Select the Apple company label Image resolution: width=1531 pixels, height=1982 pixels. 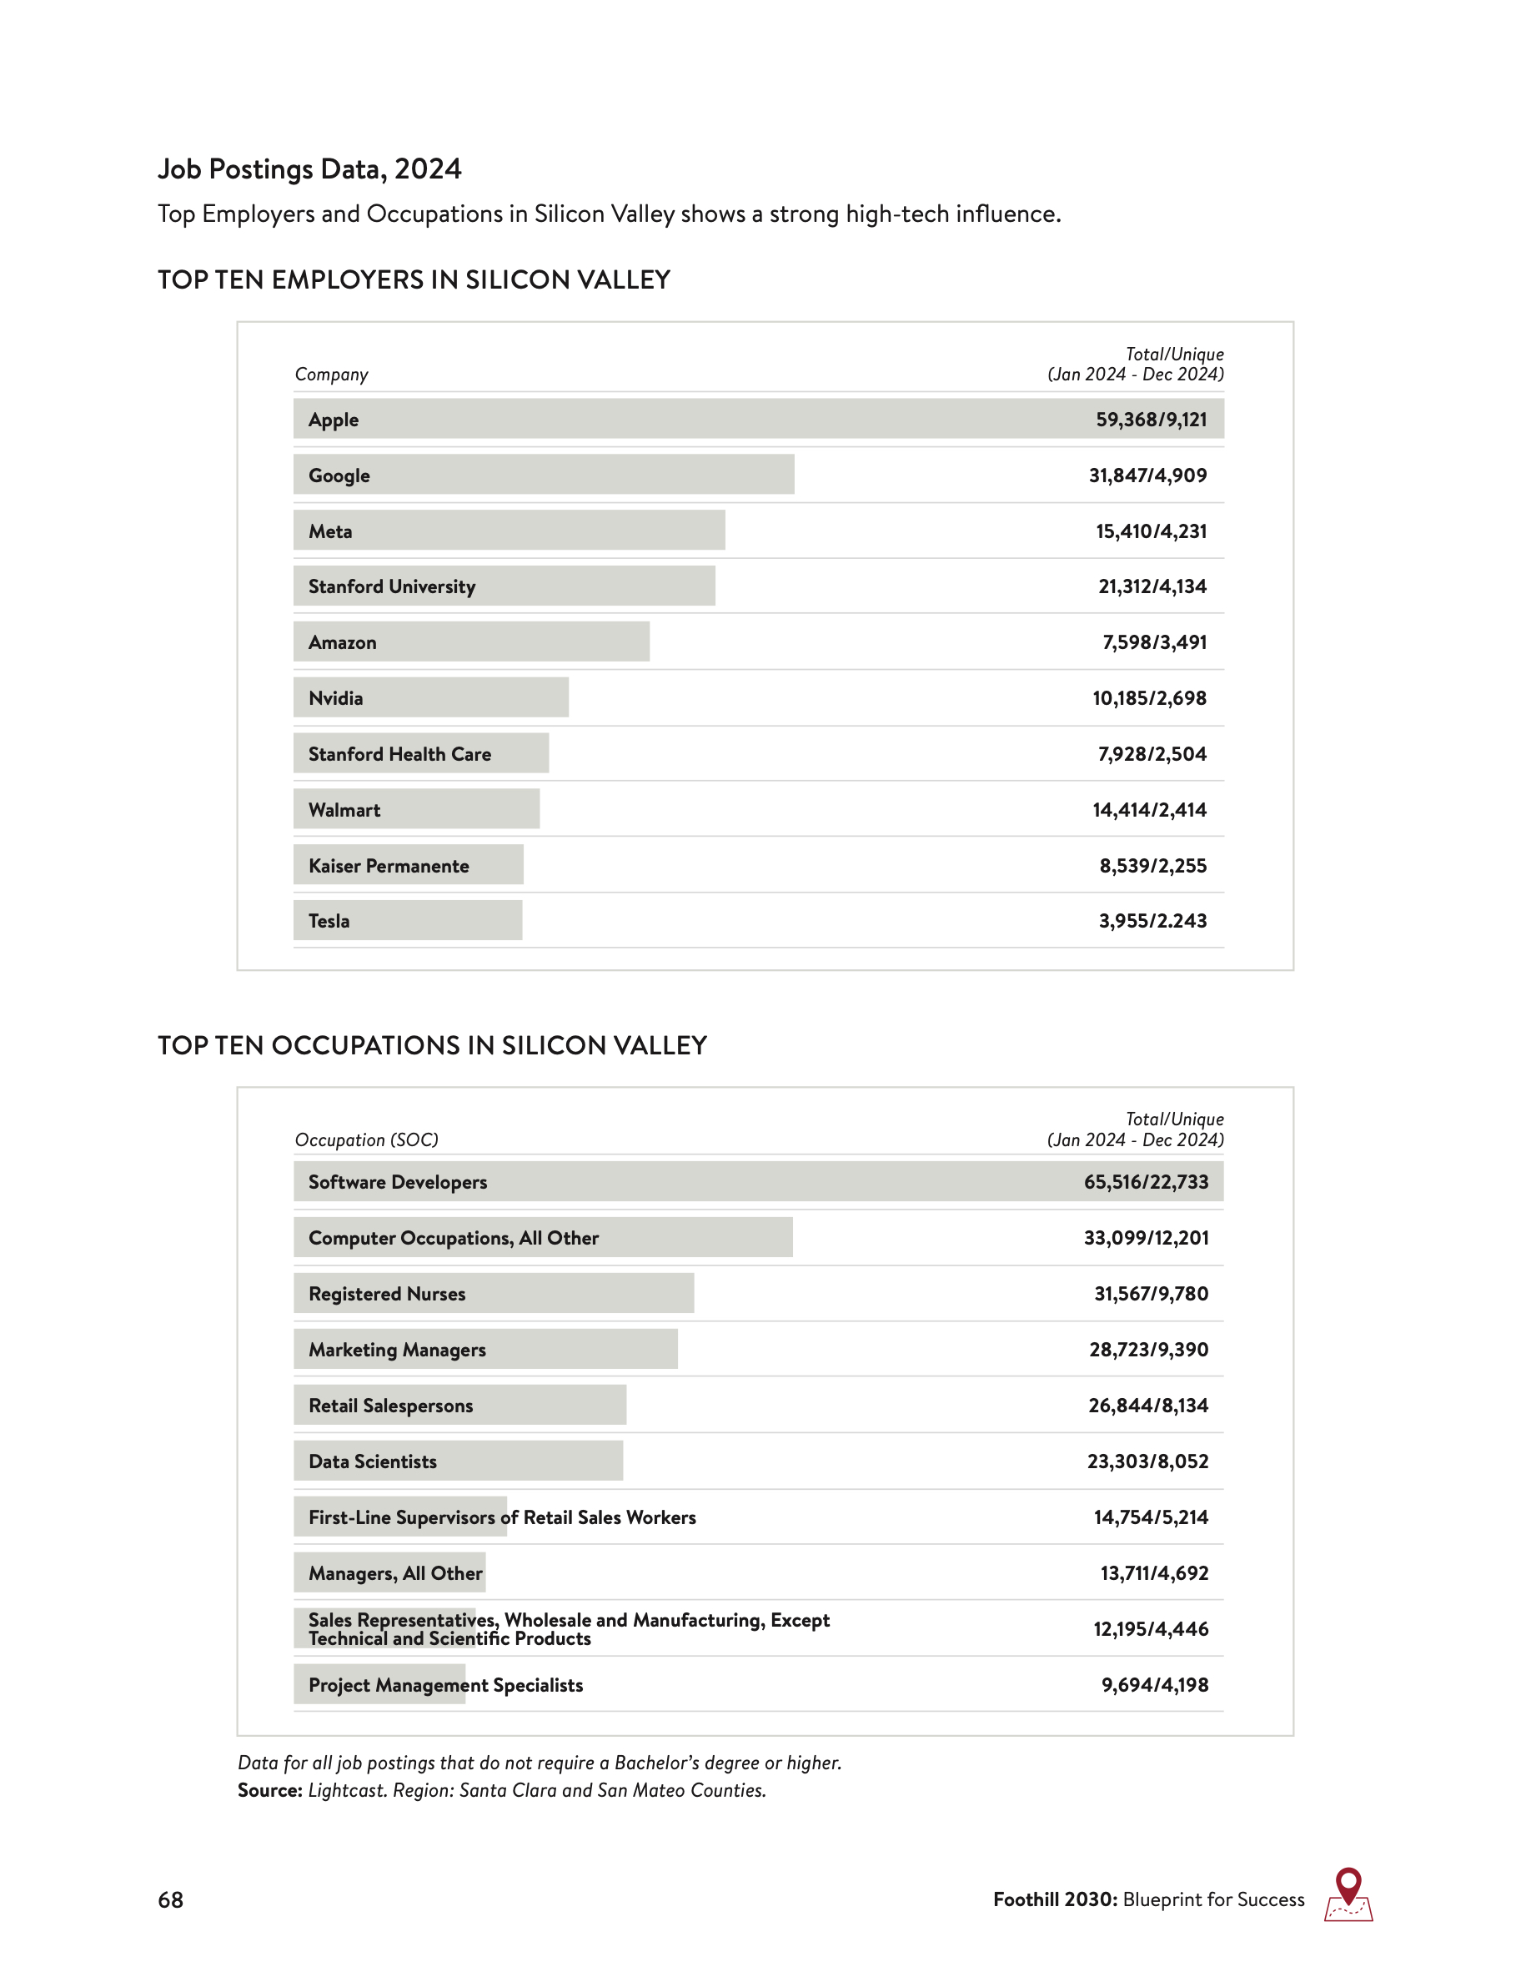333,420
